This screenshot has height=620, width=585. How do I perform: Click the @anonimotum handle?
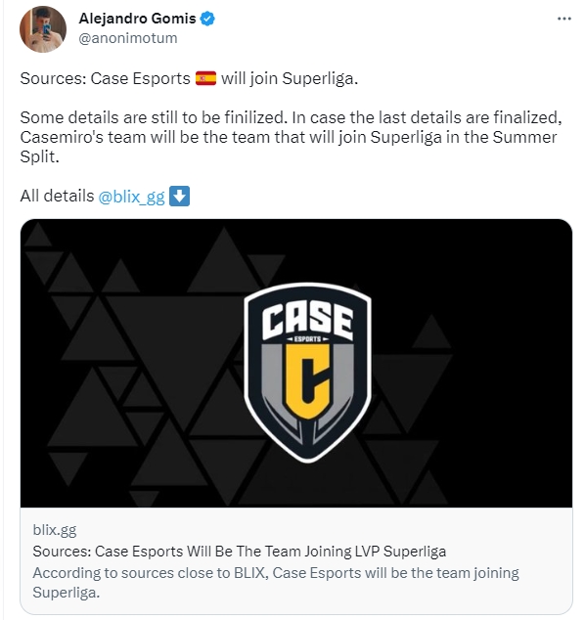tap(128, 38)
